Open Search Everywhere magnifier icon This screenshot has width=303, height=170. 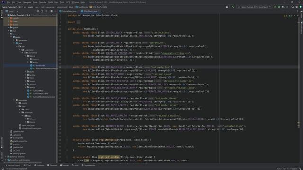coord(293,7)
